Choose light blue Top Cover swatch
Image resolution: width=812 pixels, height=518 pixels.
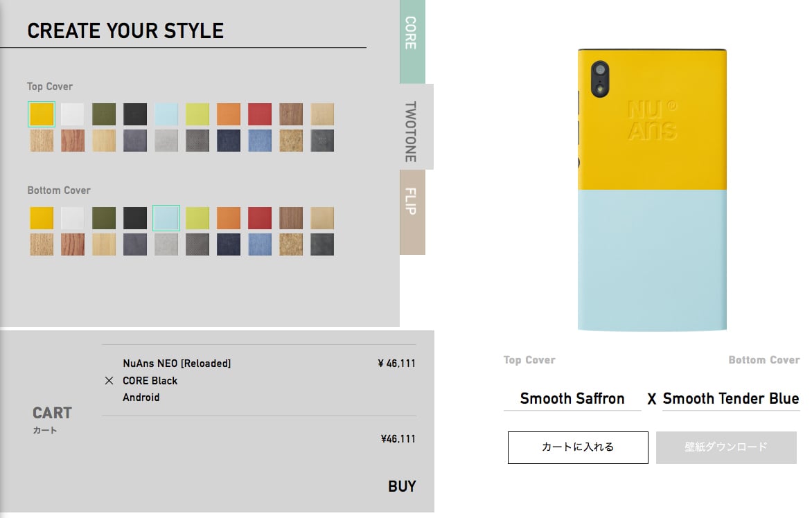(x=166, y=114)
